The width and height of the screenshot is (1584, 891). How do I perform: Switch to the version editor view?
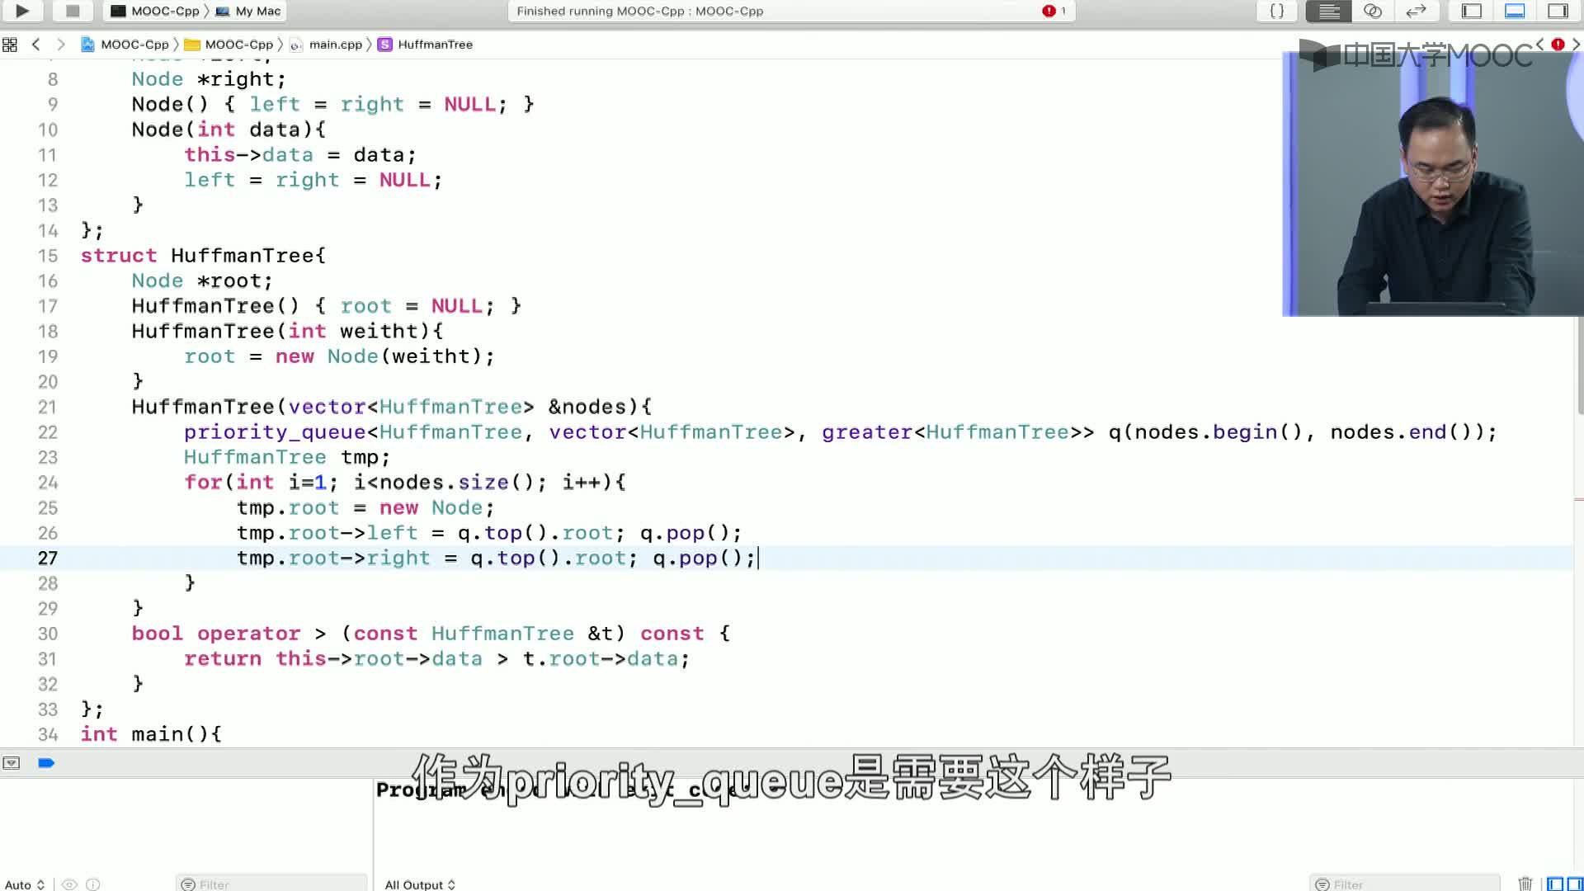[1416, 11]
